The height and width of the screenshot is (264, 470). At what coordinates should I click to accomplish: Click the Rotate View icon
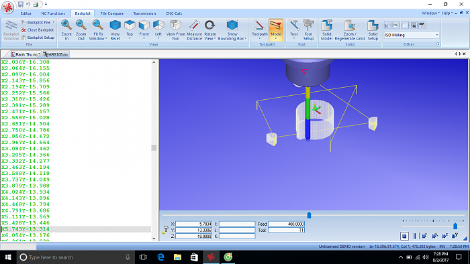click(x=209, y=25)
